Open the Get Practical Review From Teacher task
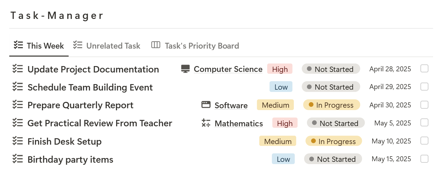This screenshot has width=443, height=172. tap(100, 123)
